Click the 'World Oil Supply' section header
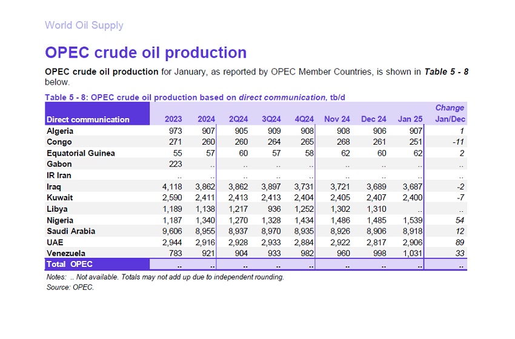The height and width of the screenshot is (339, 515). click(x=84, y=25)
